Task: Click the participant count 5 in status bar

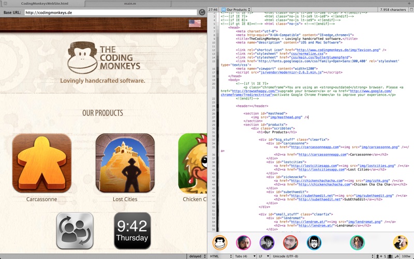Action: coord(385,256)
